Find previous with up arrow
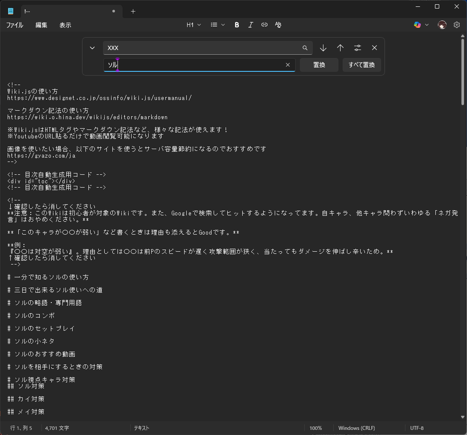The width and height of the screenshot is (467, 435). coord(340,48)
